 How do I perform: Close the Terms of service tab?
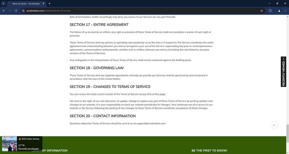click(x=43, y=4)
